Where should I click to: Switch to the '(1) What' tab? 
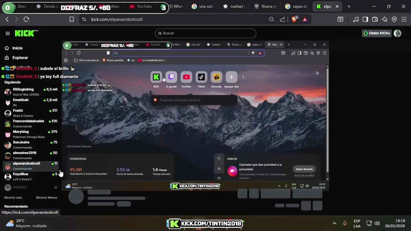[x=176, y=6]
